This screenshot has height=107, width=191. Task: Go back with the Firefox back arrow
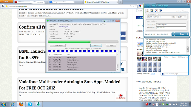click(3, 6)
